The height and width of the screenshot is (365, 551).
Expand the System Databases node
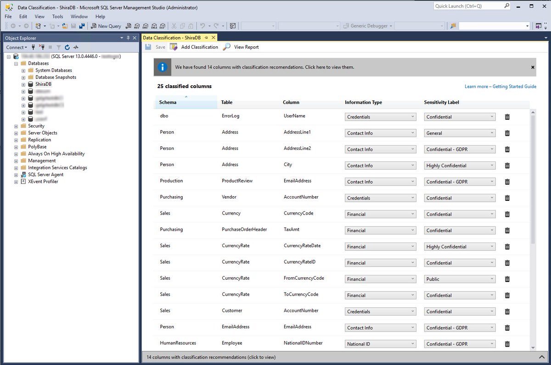coord(23,70)
